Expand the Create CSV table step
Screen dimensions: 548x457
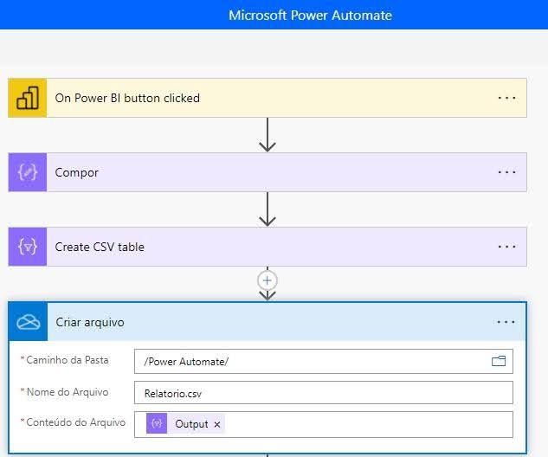click(268, 247)
